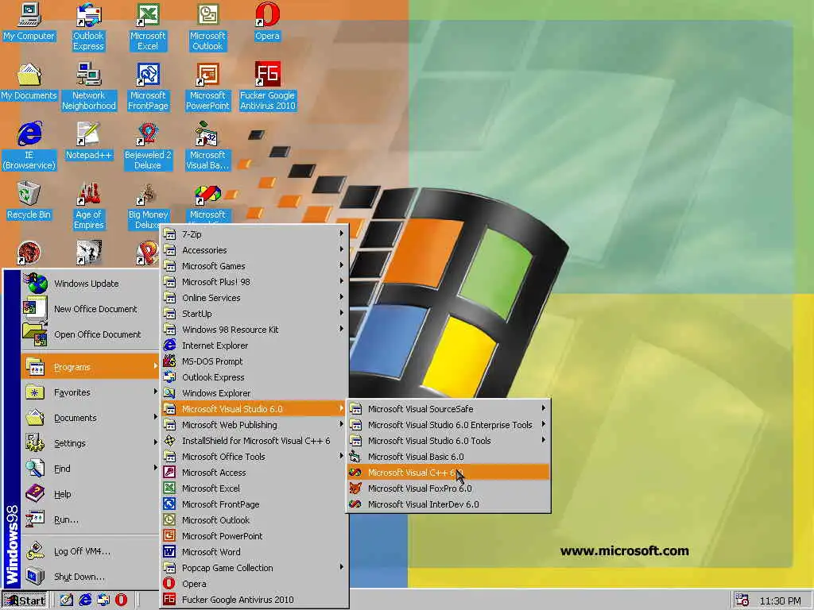This screenshot has width=814, height=610.
Task: Launch Microsoft Visual C++ 6.0
Action: click(448, 473)
